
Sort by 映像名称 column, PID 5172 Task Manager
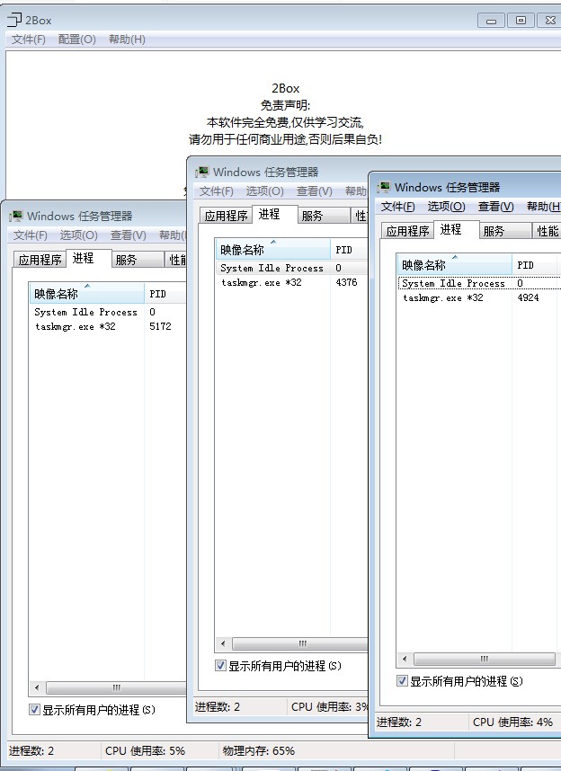point(86,294)
